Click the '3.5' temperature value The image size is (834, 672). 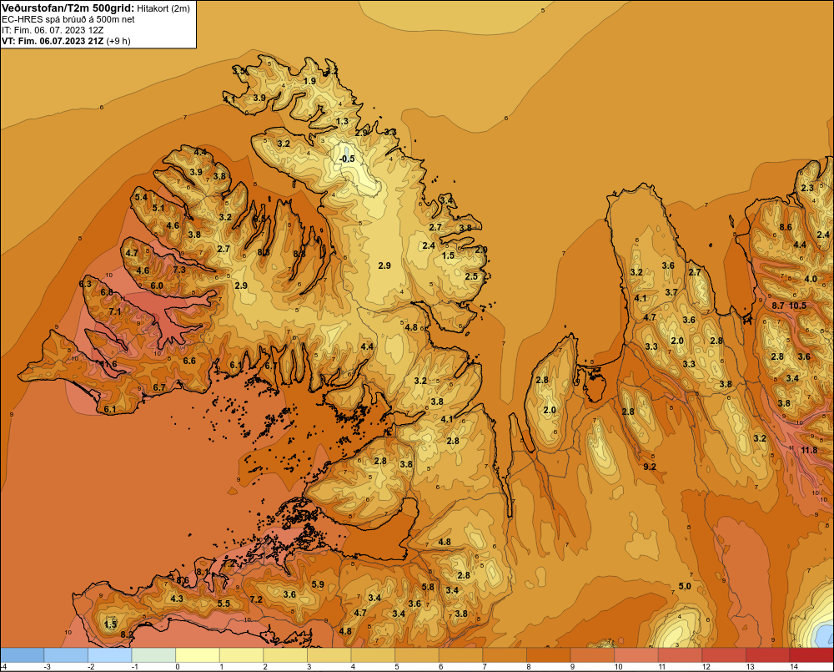pyautogui.click(x=239, y=71)
